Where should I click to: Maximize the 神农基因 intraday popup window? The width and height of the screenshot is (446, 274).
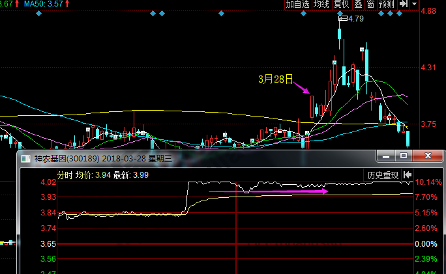(404, 156)
